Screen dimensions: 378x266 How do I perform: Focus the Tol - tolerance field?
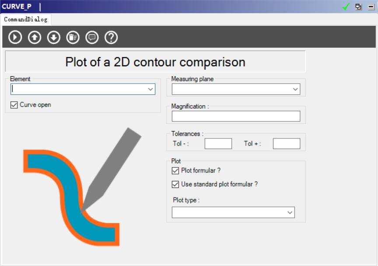point(218,144)
